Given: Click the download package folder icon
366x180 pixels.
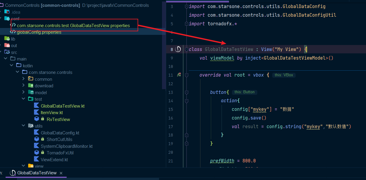Looking at the screenshot, I should 31,86.
